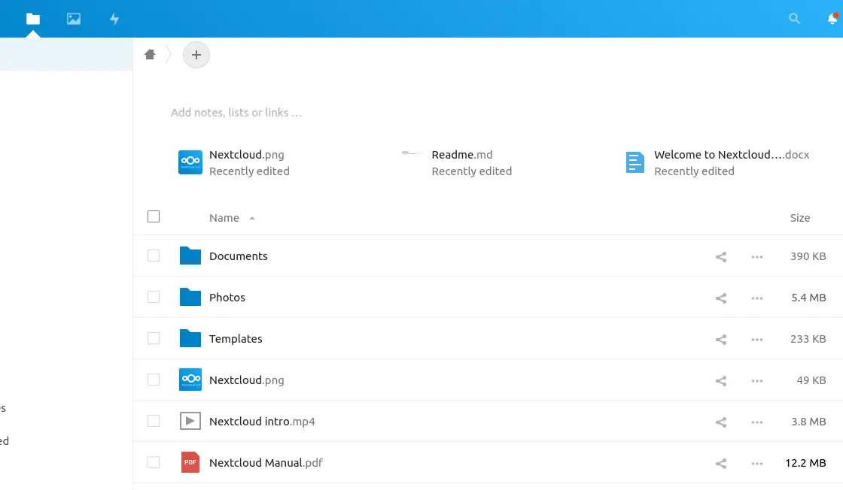Click the Nextcloud.png file thumbnail in list
Screen dimensions: 843x490
(x=190, y=380)
